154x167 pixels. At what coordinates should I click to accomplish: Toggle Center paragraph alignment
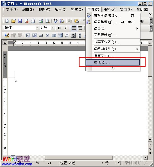point(80,28)
